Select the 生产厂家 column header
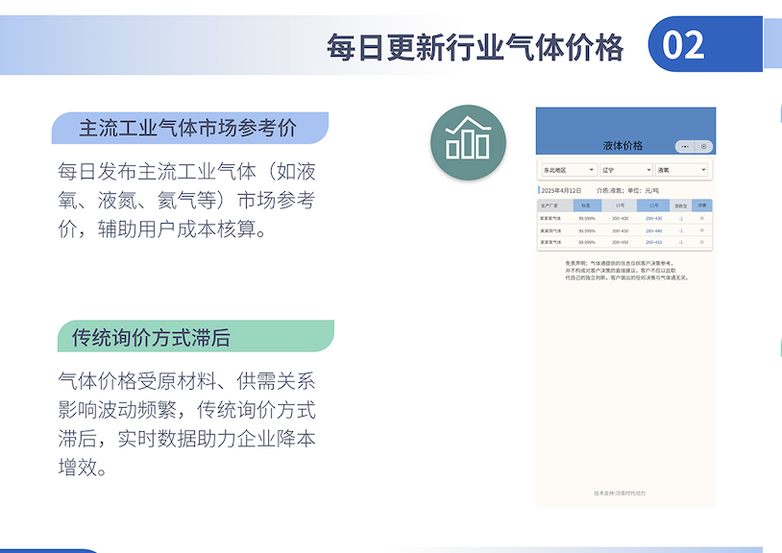The height and width of the screenshot is (553, 782). [x=555, y=205]
